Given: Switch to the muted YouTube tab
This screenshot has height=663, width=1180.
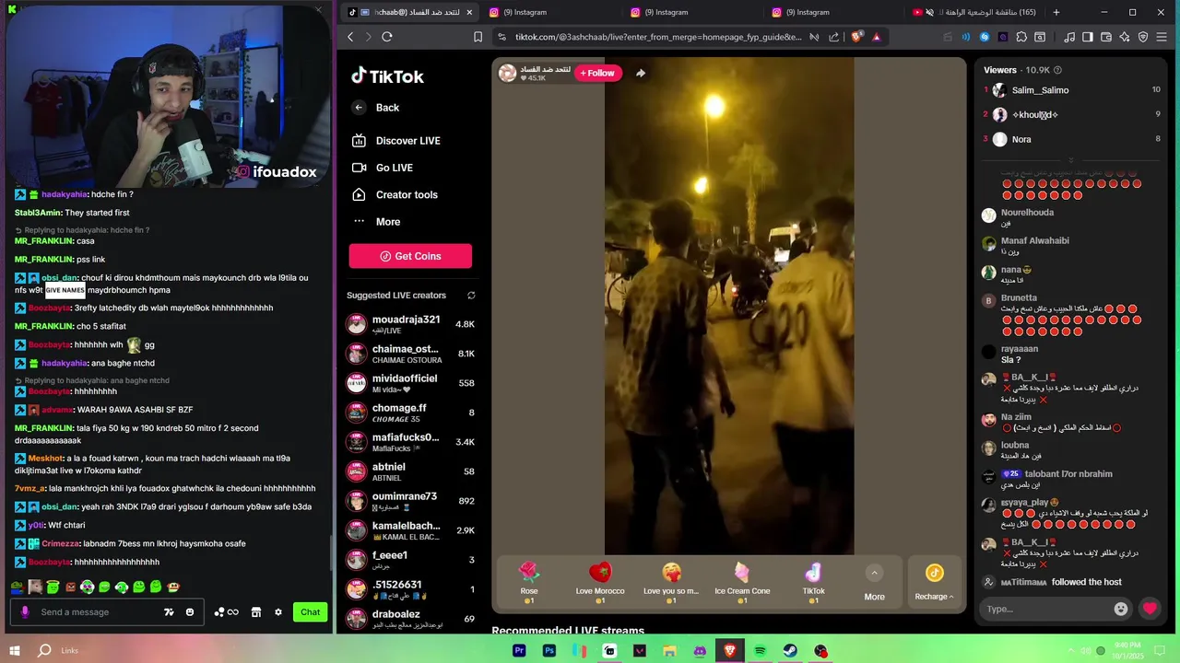Looking at the screenshot, I should [973, 12].
